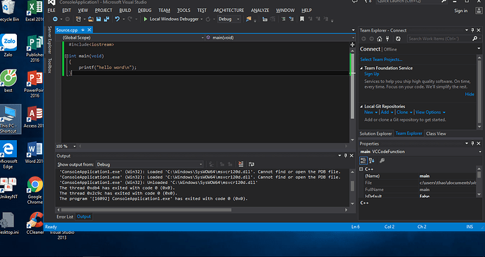Pin the Output panel
485x257 pixels.
[x=346, y=156]
